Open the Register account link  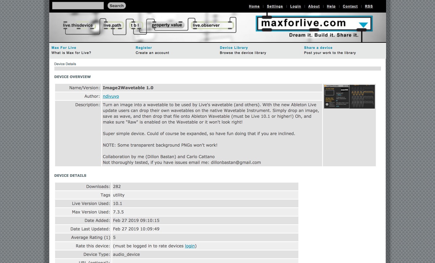144,48
